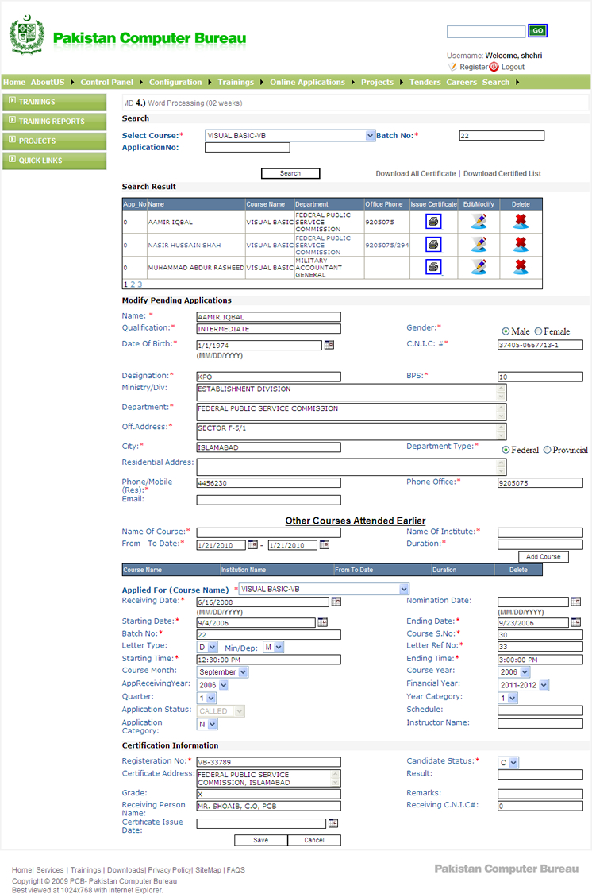This screenshot has width=592, height=894.
Task: Print certificate for NASIR HUSSAIN SHAH row
Action: click(433, 245)
